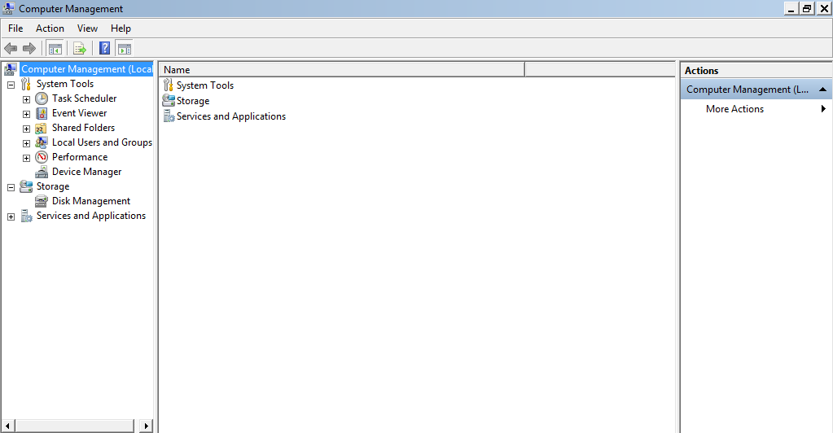Select Disk Management label in tree
The width and height of the screenshot is (833, 433).
[x=91, y=201]
